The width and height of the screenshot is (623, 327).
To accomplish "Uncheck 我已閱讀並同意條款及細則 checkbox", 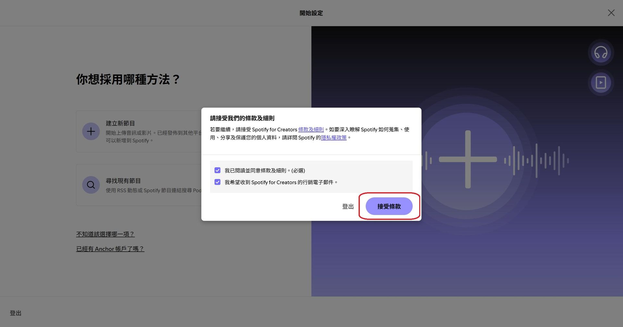I will pyautogui.click(x=217, y=170).
